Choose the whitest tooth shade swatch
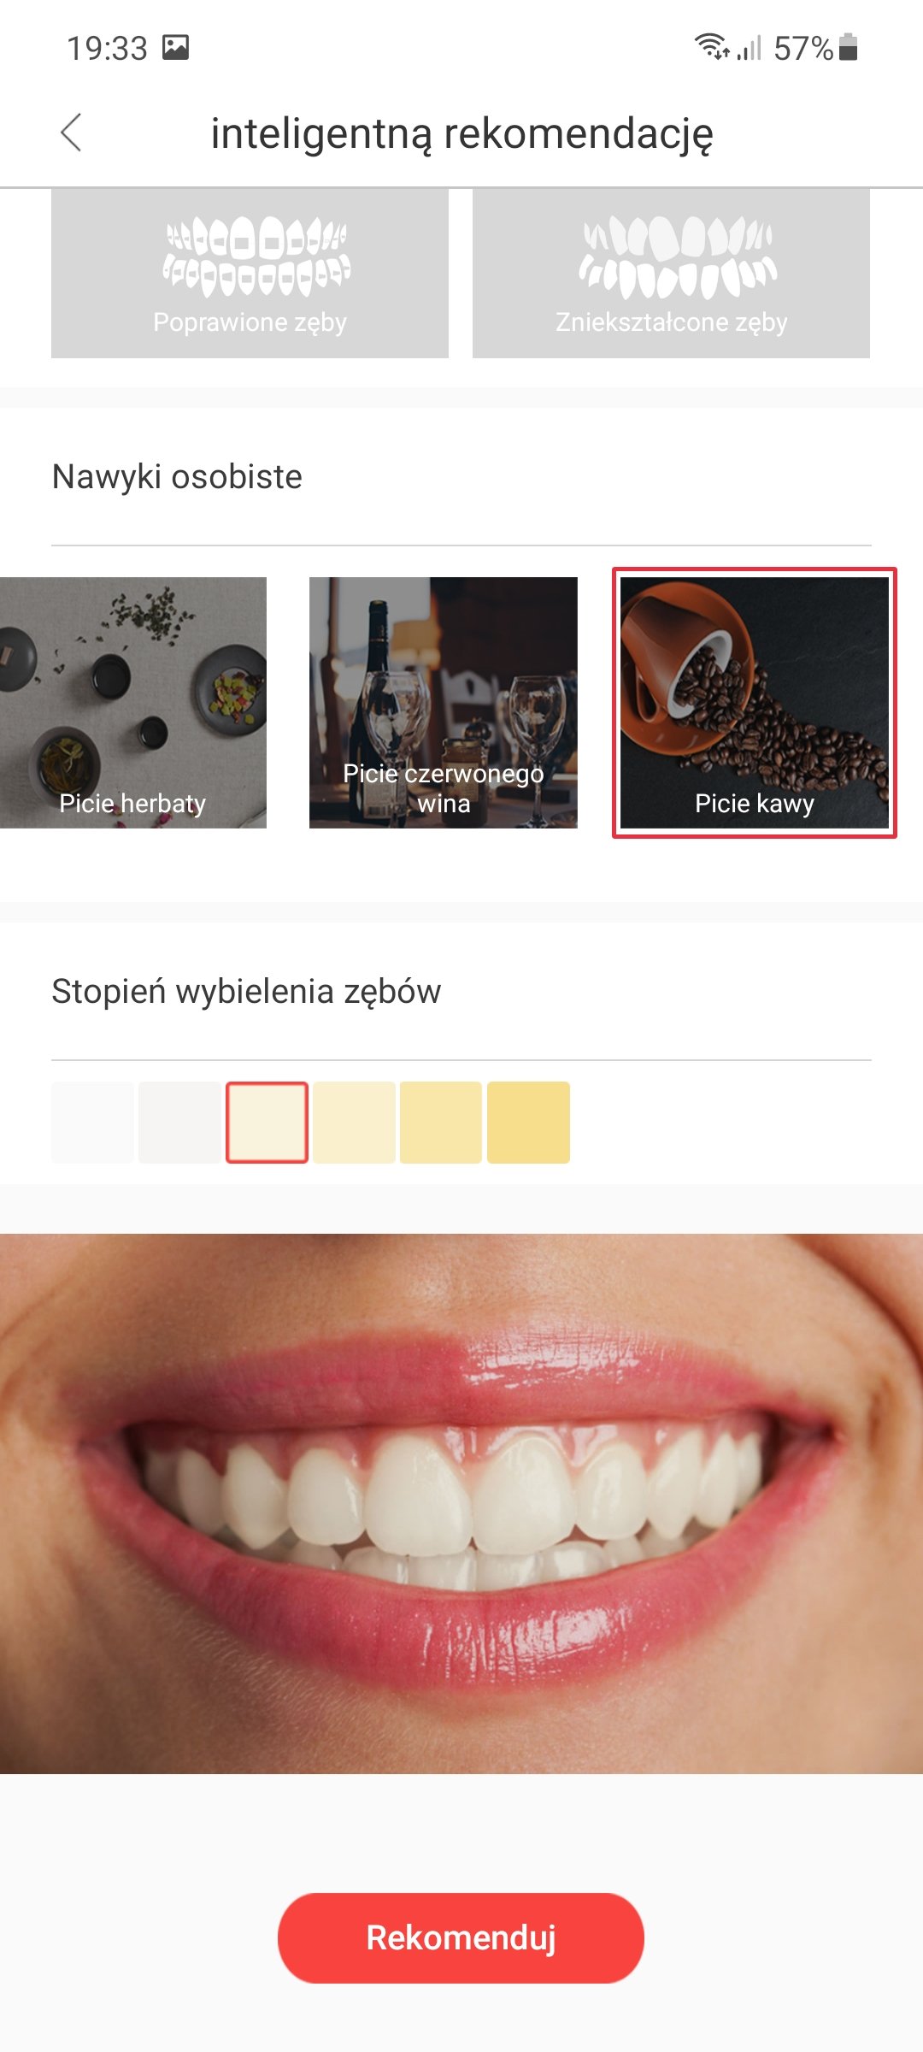 [92, 1123]
